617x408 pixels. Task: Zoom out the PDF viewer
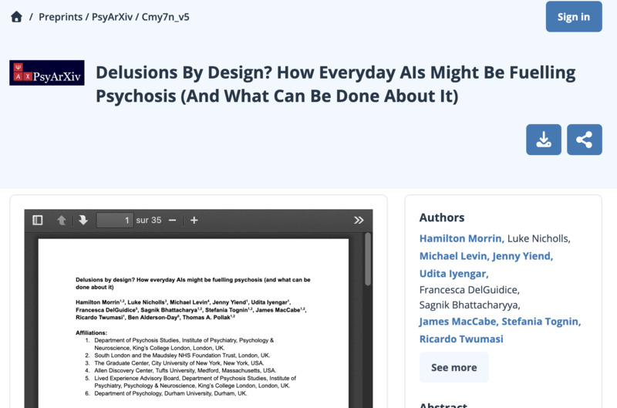click(172, 221)
